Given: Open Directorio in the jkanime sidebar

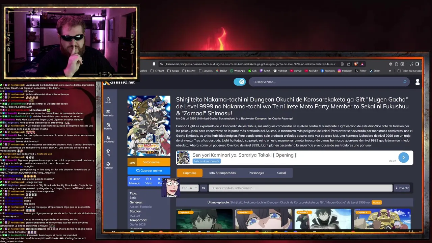Looking at the screenshot, I should click(108, 113).
